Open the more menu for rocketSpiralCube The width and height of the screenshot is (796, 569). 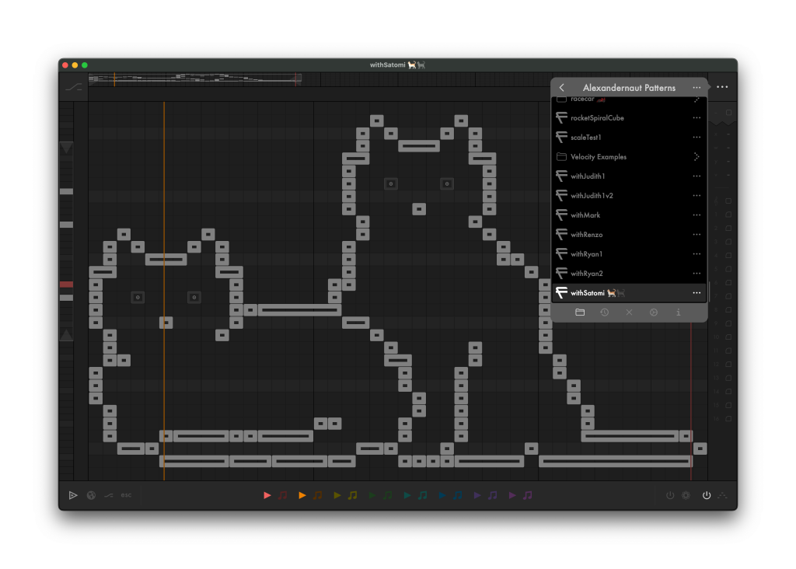pos(696,118)
